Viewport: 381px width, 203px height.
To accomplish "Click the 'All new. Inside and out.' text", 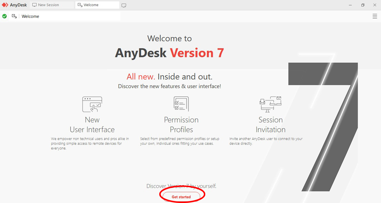I will click(170, 76).
